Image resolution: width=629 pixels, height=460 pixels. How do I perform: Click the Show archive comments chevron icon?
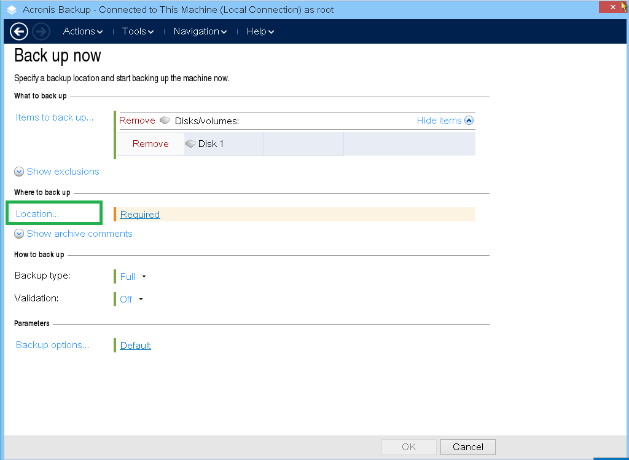coord(19,234)
